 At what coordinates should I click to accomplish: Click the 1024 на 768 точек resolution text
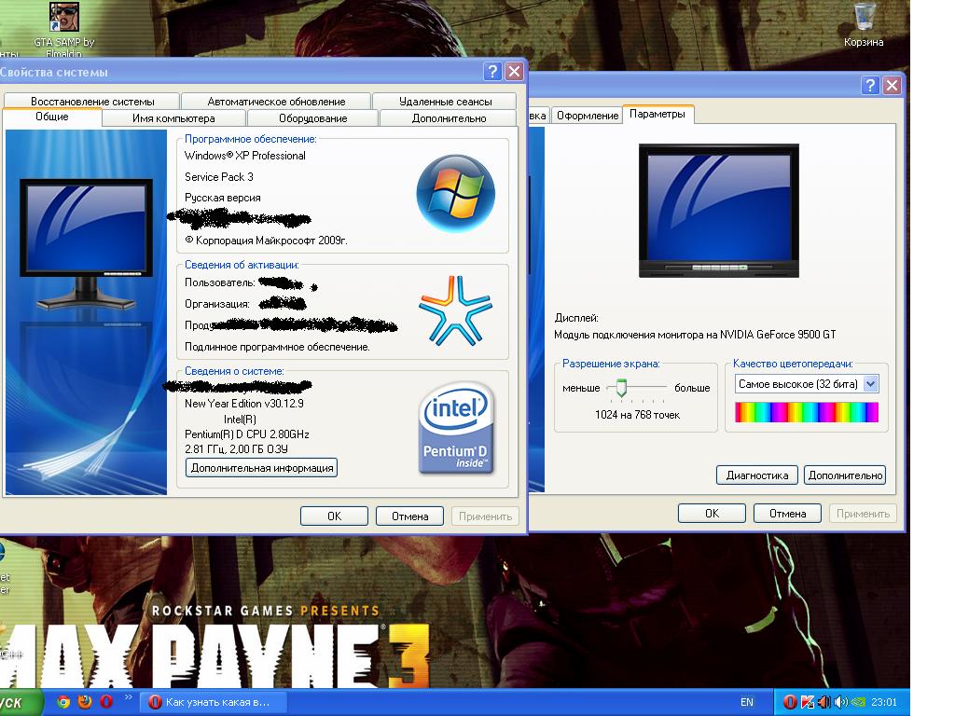pos(637,415)
